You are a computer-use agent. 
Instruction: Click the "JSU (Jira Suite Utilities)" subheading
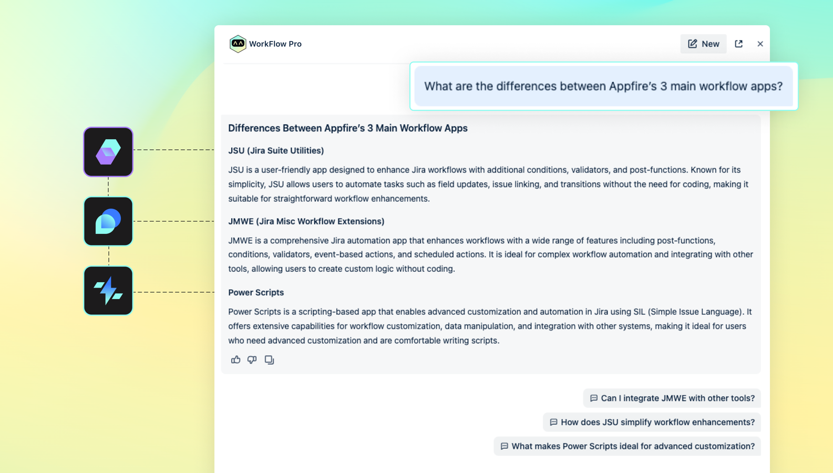click(276, 151)
